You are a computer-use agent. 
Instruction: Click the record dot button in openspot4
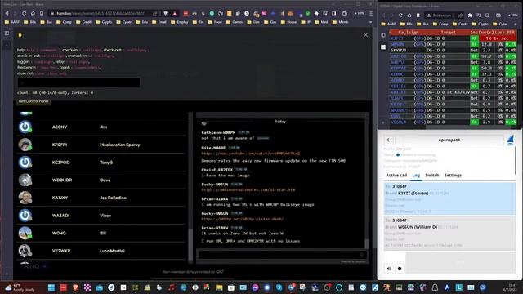(400, 269)
